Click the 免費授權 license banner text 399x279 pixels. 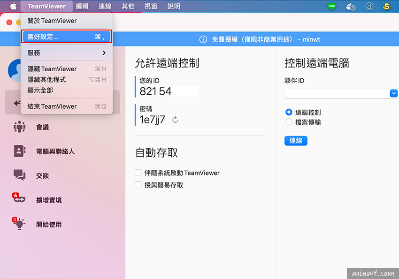[266, 39]
